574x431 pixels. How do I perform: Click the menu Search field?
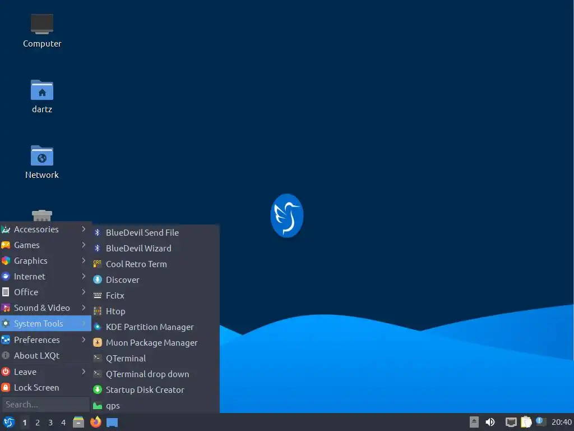(x=45, y=404)
